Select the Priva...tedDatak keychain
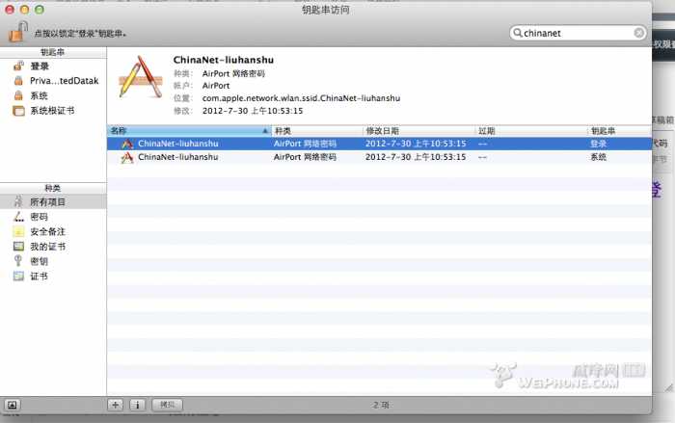 click(x=52, y=81)
